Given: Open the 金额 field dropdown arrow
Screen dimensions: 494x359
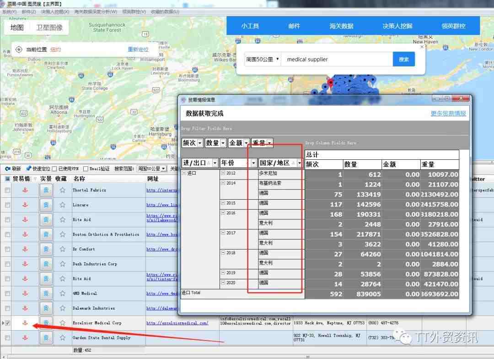Looking at the screenshot, I should [247, 143].
